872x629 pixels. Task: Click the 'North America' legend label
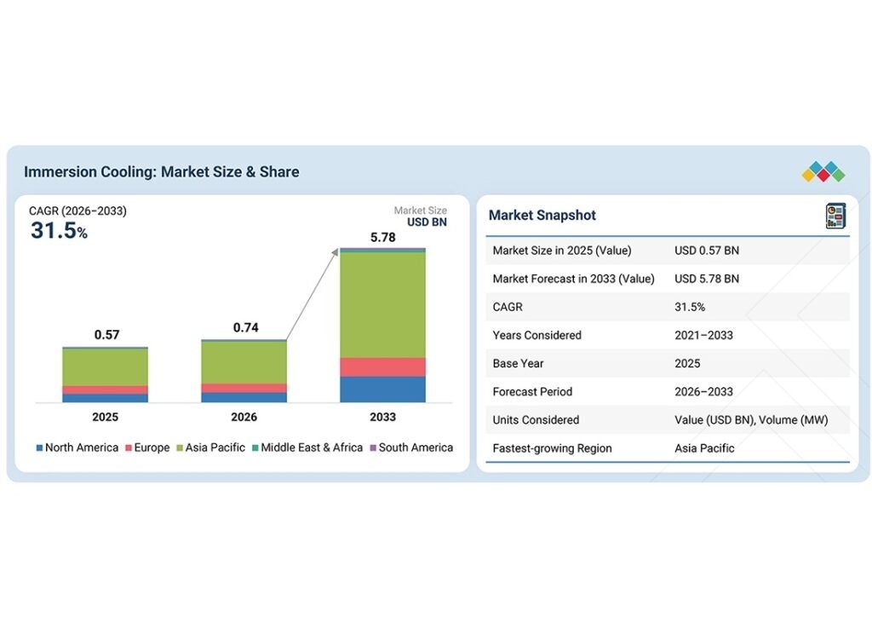coord(82,448)
